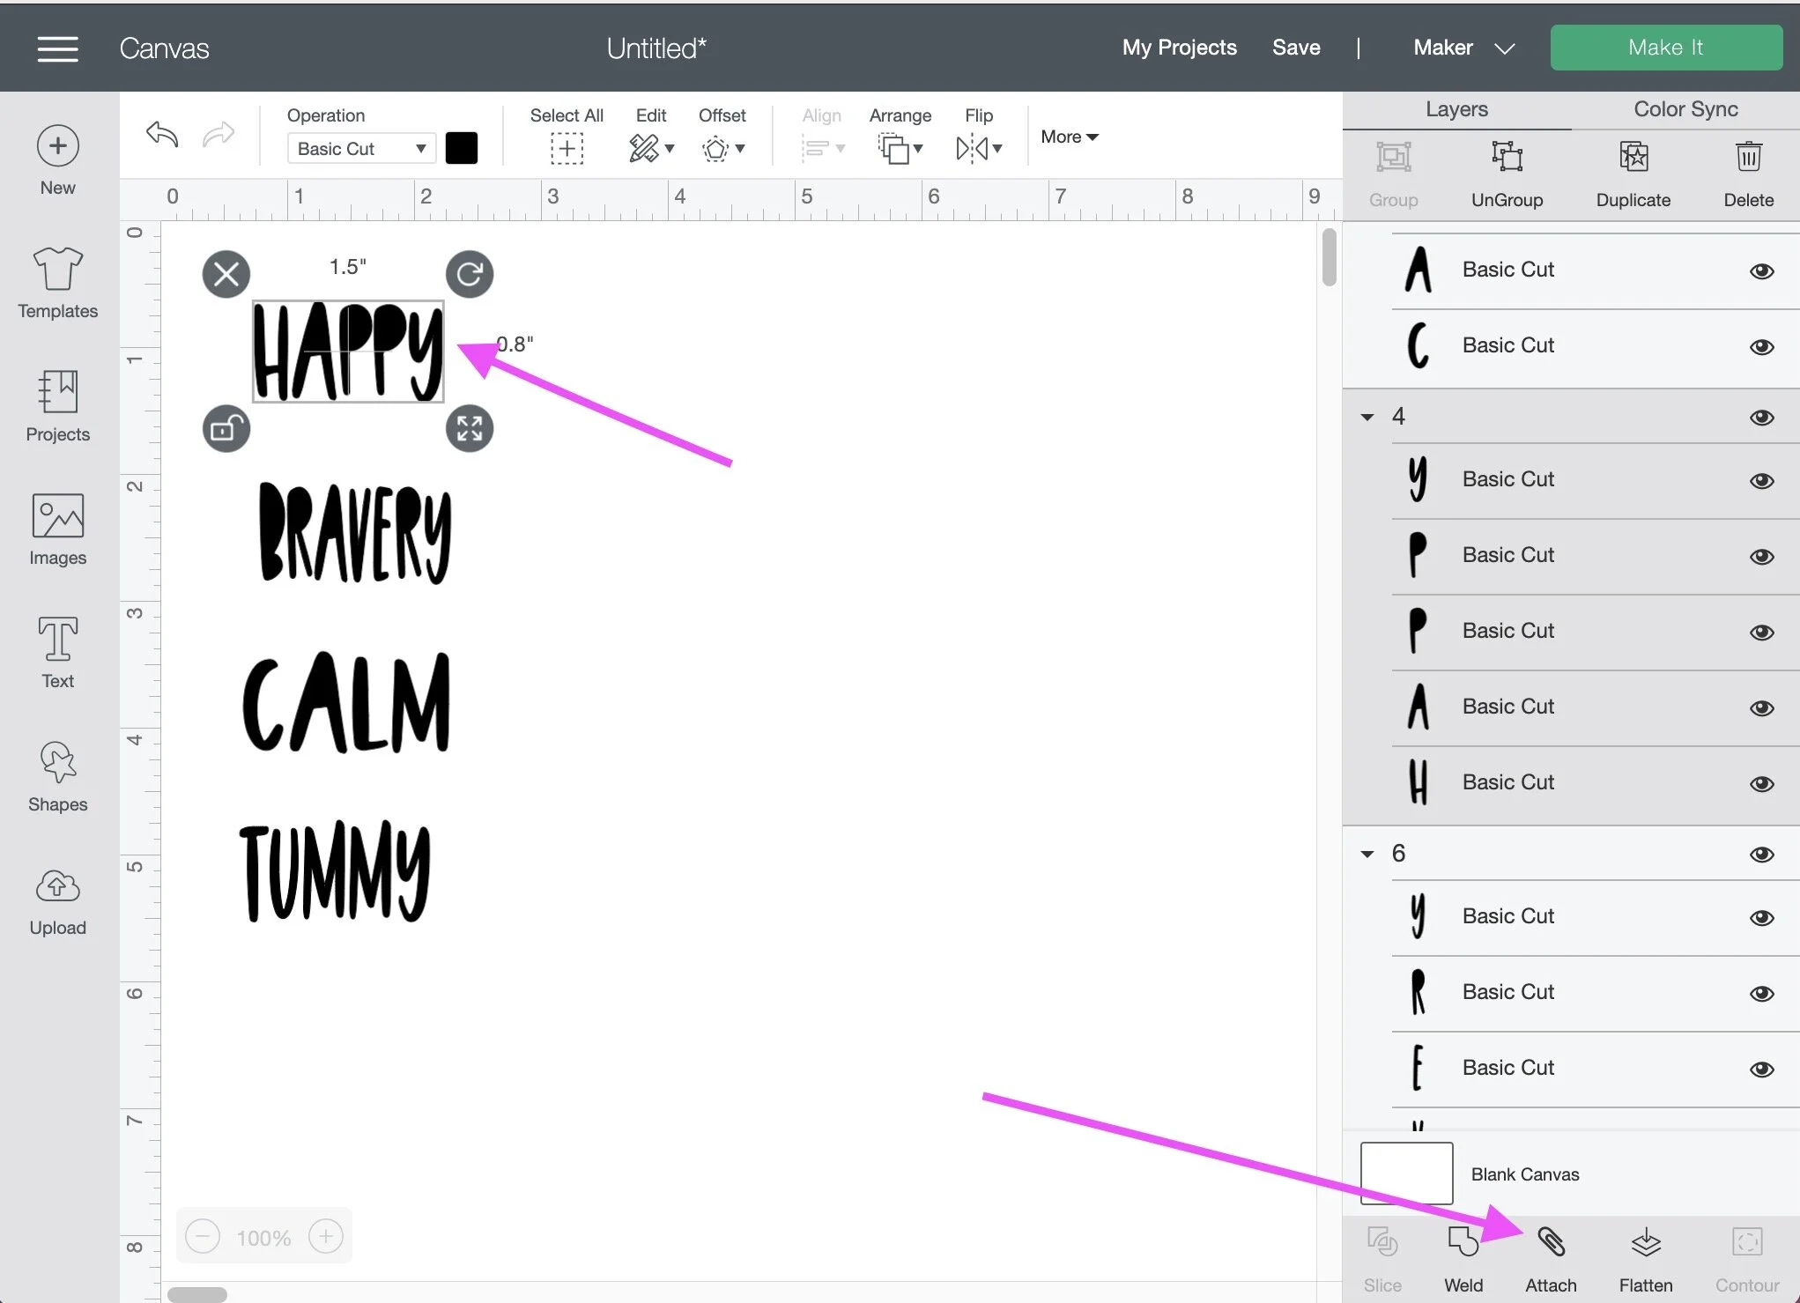Image resolution: width=1800 pixels, height=1303 pixels.
Task: Collapse layer group 6
Action: click(1367, 854)
